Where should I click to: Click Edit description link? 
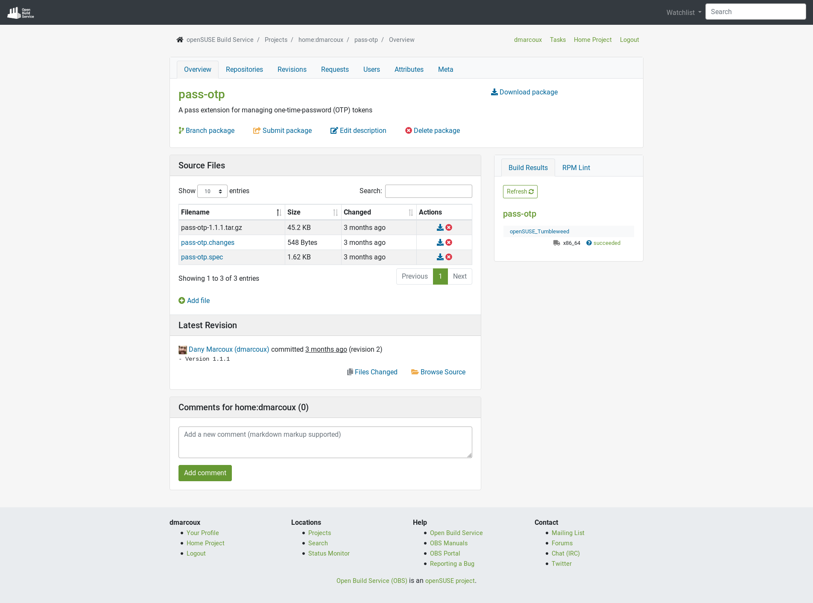pyautogui.click(x=358, y=131)
